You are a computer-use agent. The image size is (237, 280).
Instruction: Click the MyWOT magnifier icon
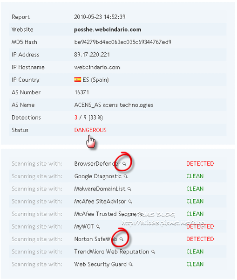(x=98, y=227)
